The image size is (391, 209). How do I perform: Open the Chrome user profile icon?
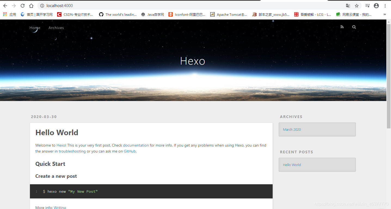pos(376,6)
